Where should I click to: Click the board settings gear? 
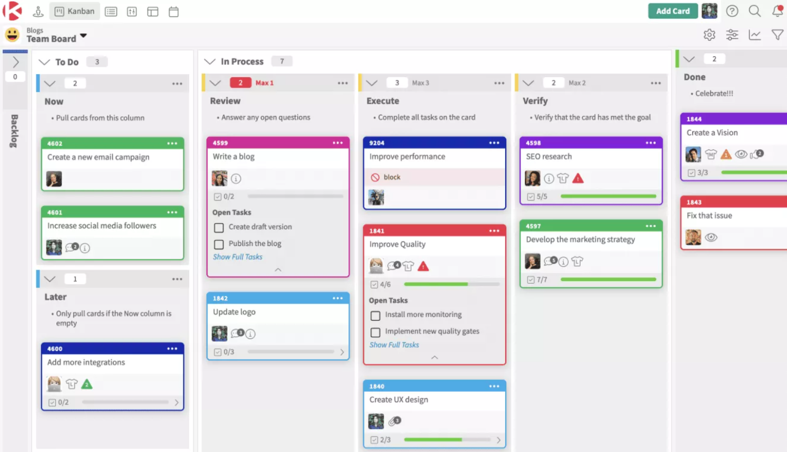pyautogui.click(x=709, y=35)
